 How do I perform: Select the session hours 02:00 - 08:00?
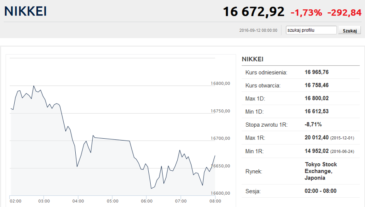click(x=320, y=191)
